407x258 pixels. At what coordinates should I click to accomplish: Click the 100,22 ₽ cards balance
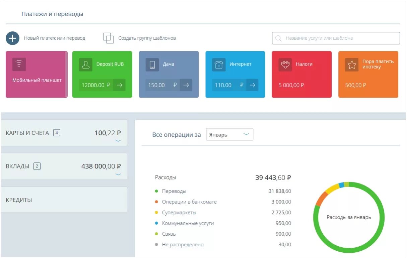click(x=108, y=133)
